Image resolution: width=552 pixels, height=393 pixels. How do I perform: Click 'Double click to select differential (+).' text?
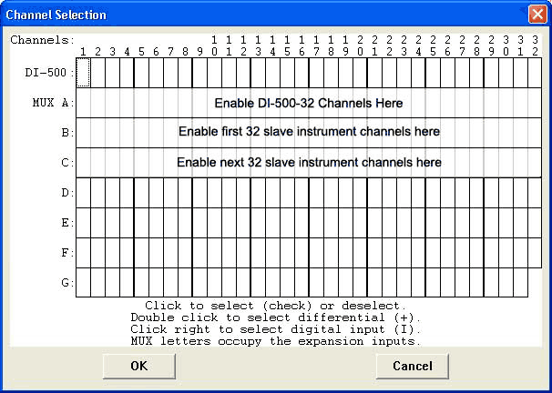tap(276, 317)
